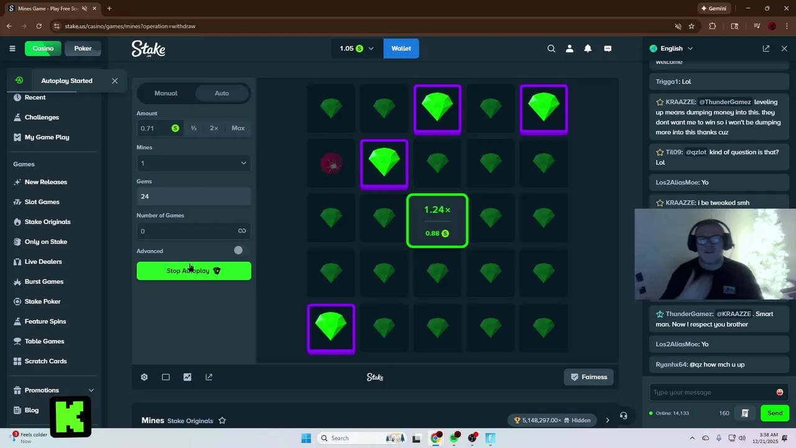Send the chat message
The image size is (796, 448).
click(x=775, y=413)
